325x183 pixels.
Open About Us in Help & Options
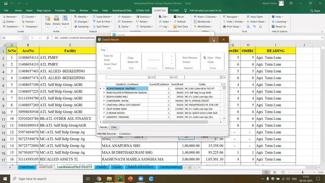[279, 26]
